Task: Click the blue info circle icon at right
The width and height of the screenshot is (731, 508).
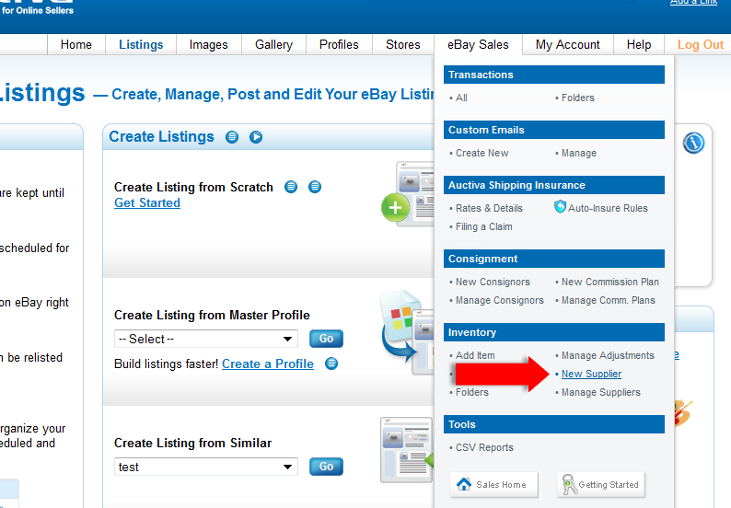Action: pyautogui.click(x=693, y=143)
